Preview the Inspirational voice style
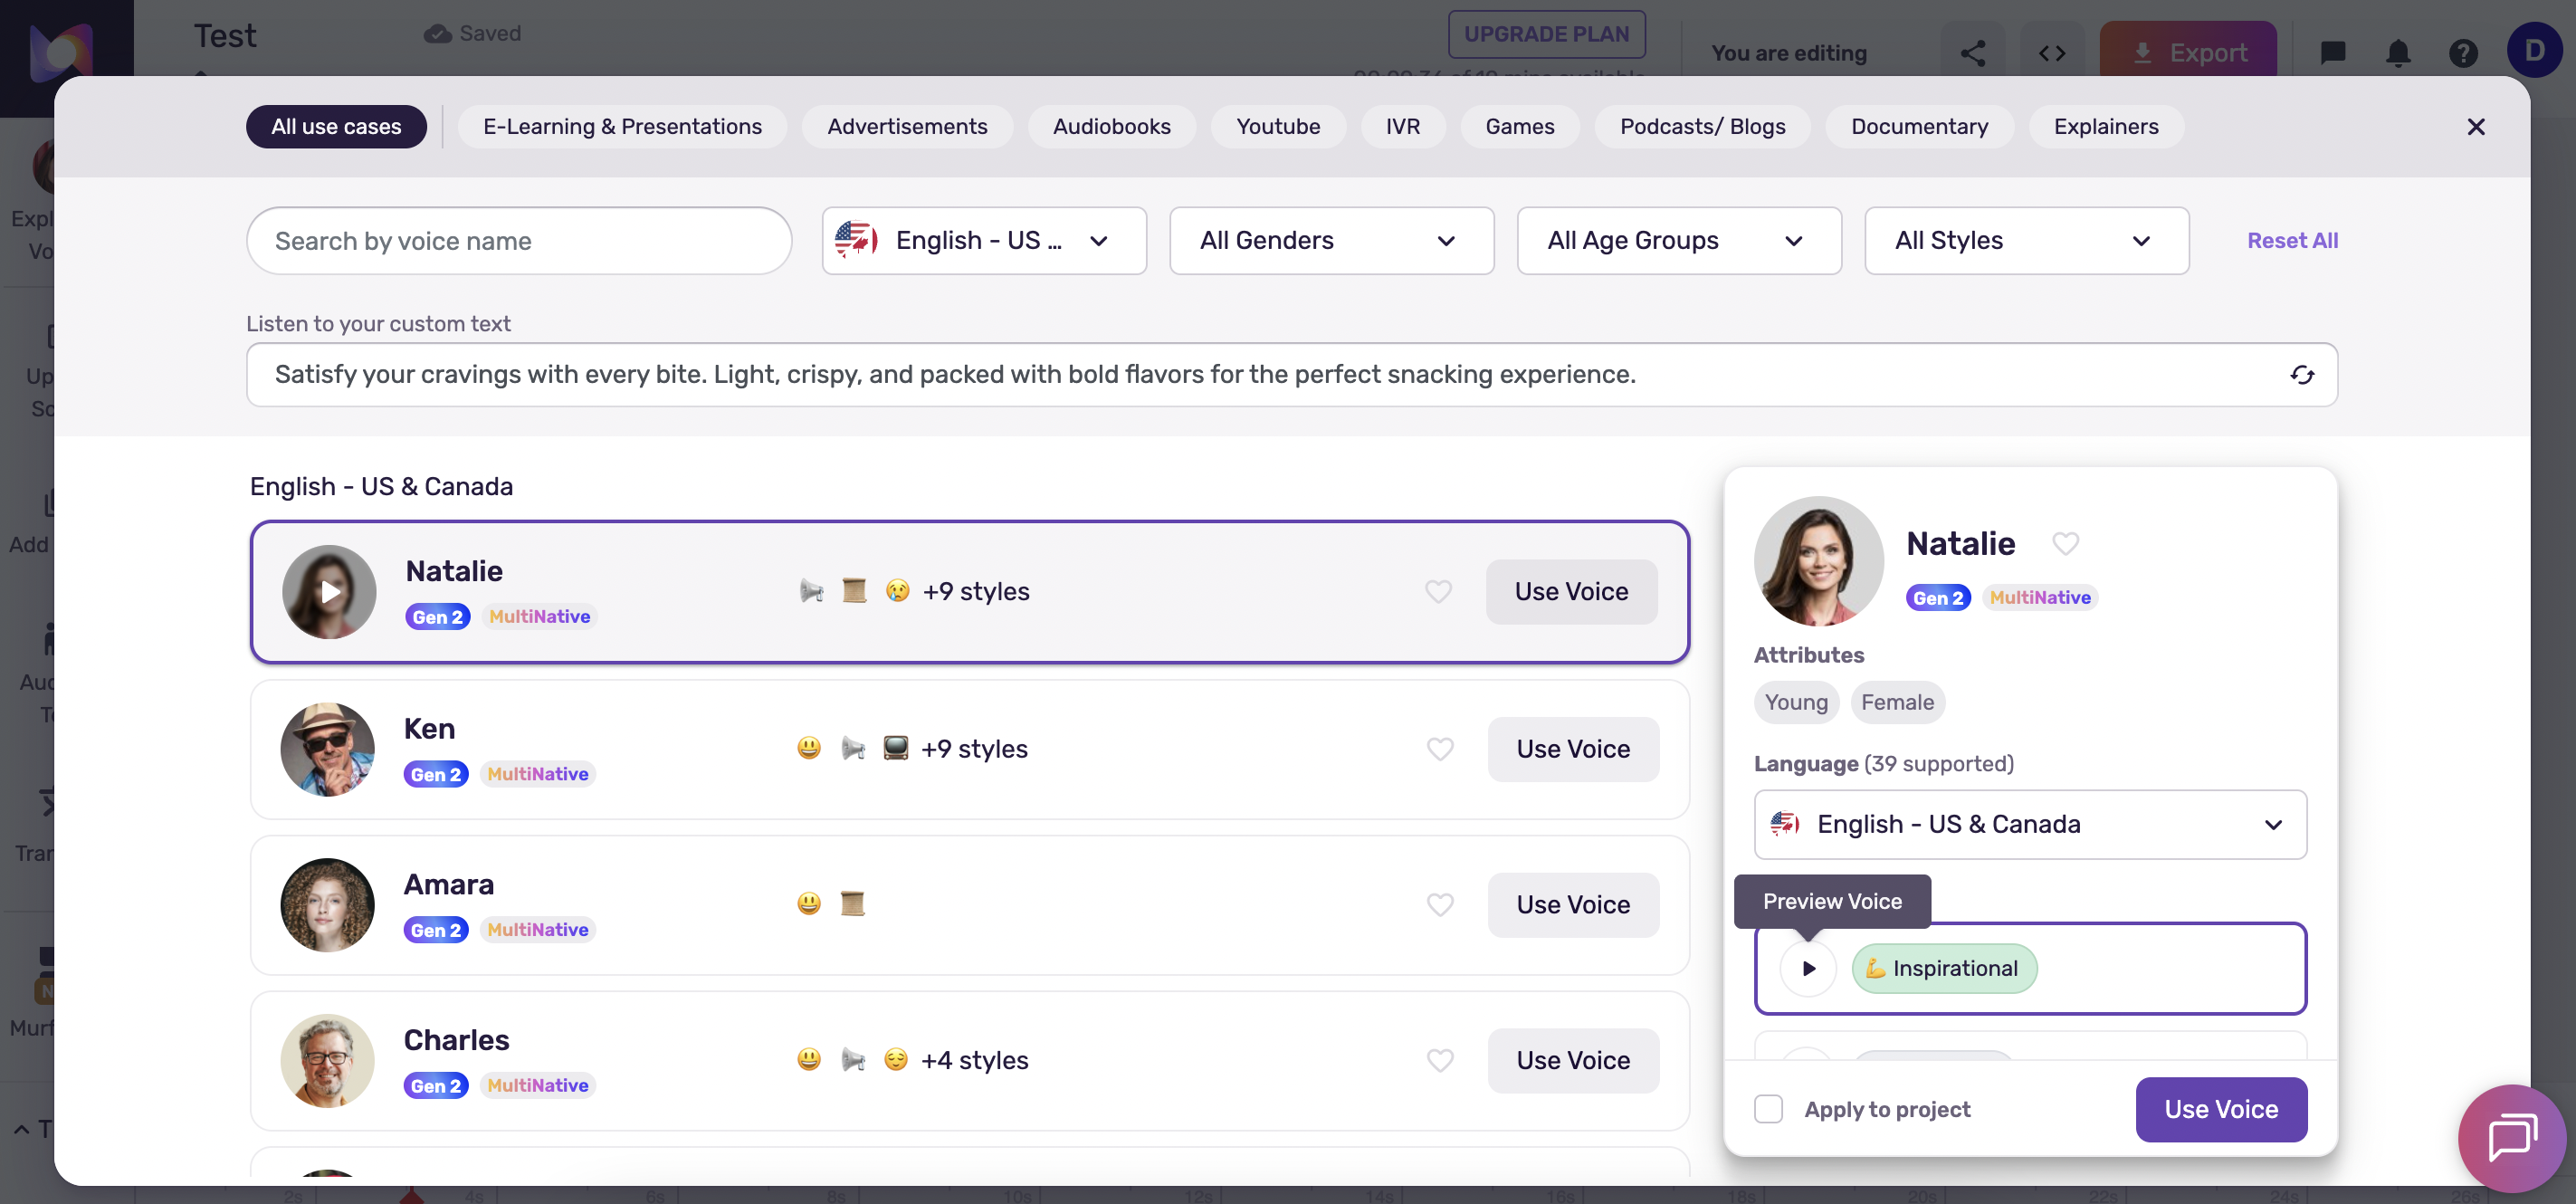 tap(1808, 968)
